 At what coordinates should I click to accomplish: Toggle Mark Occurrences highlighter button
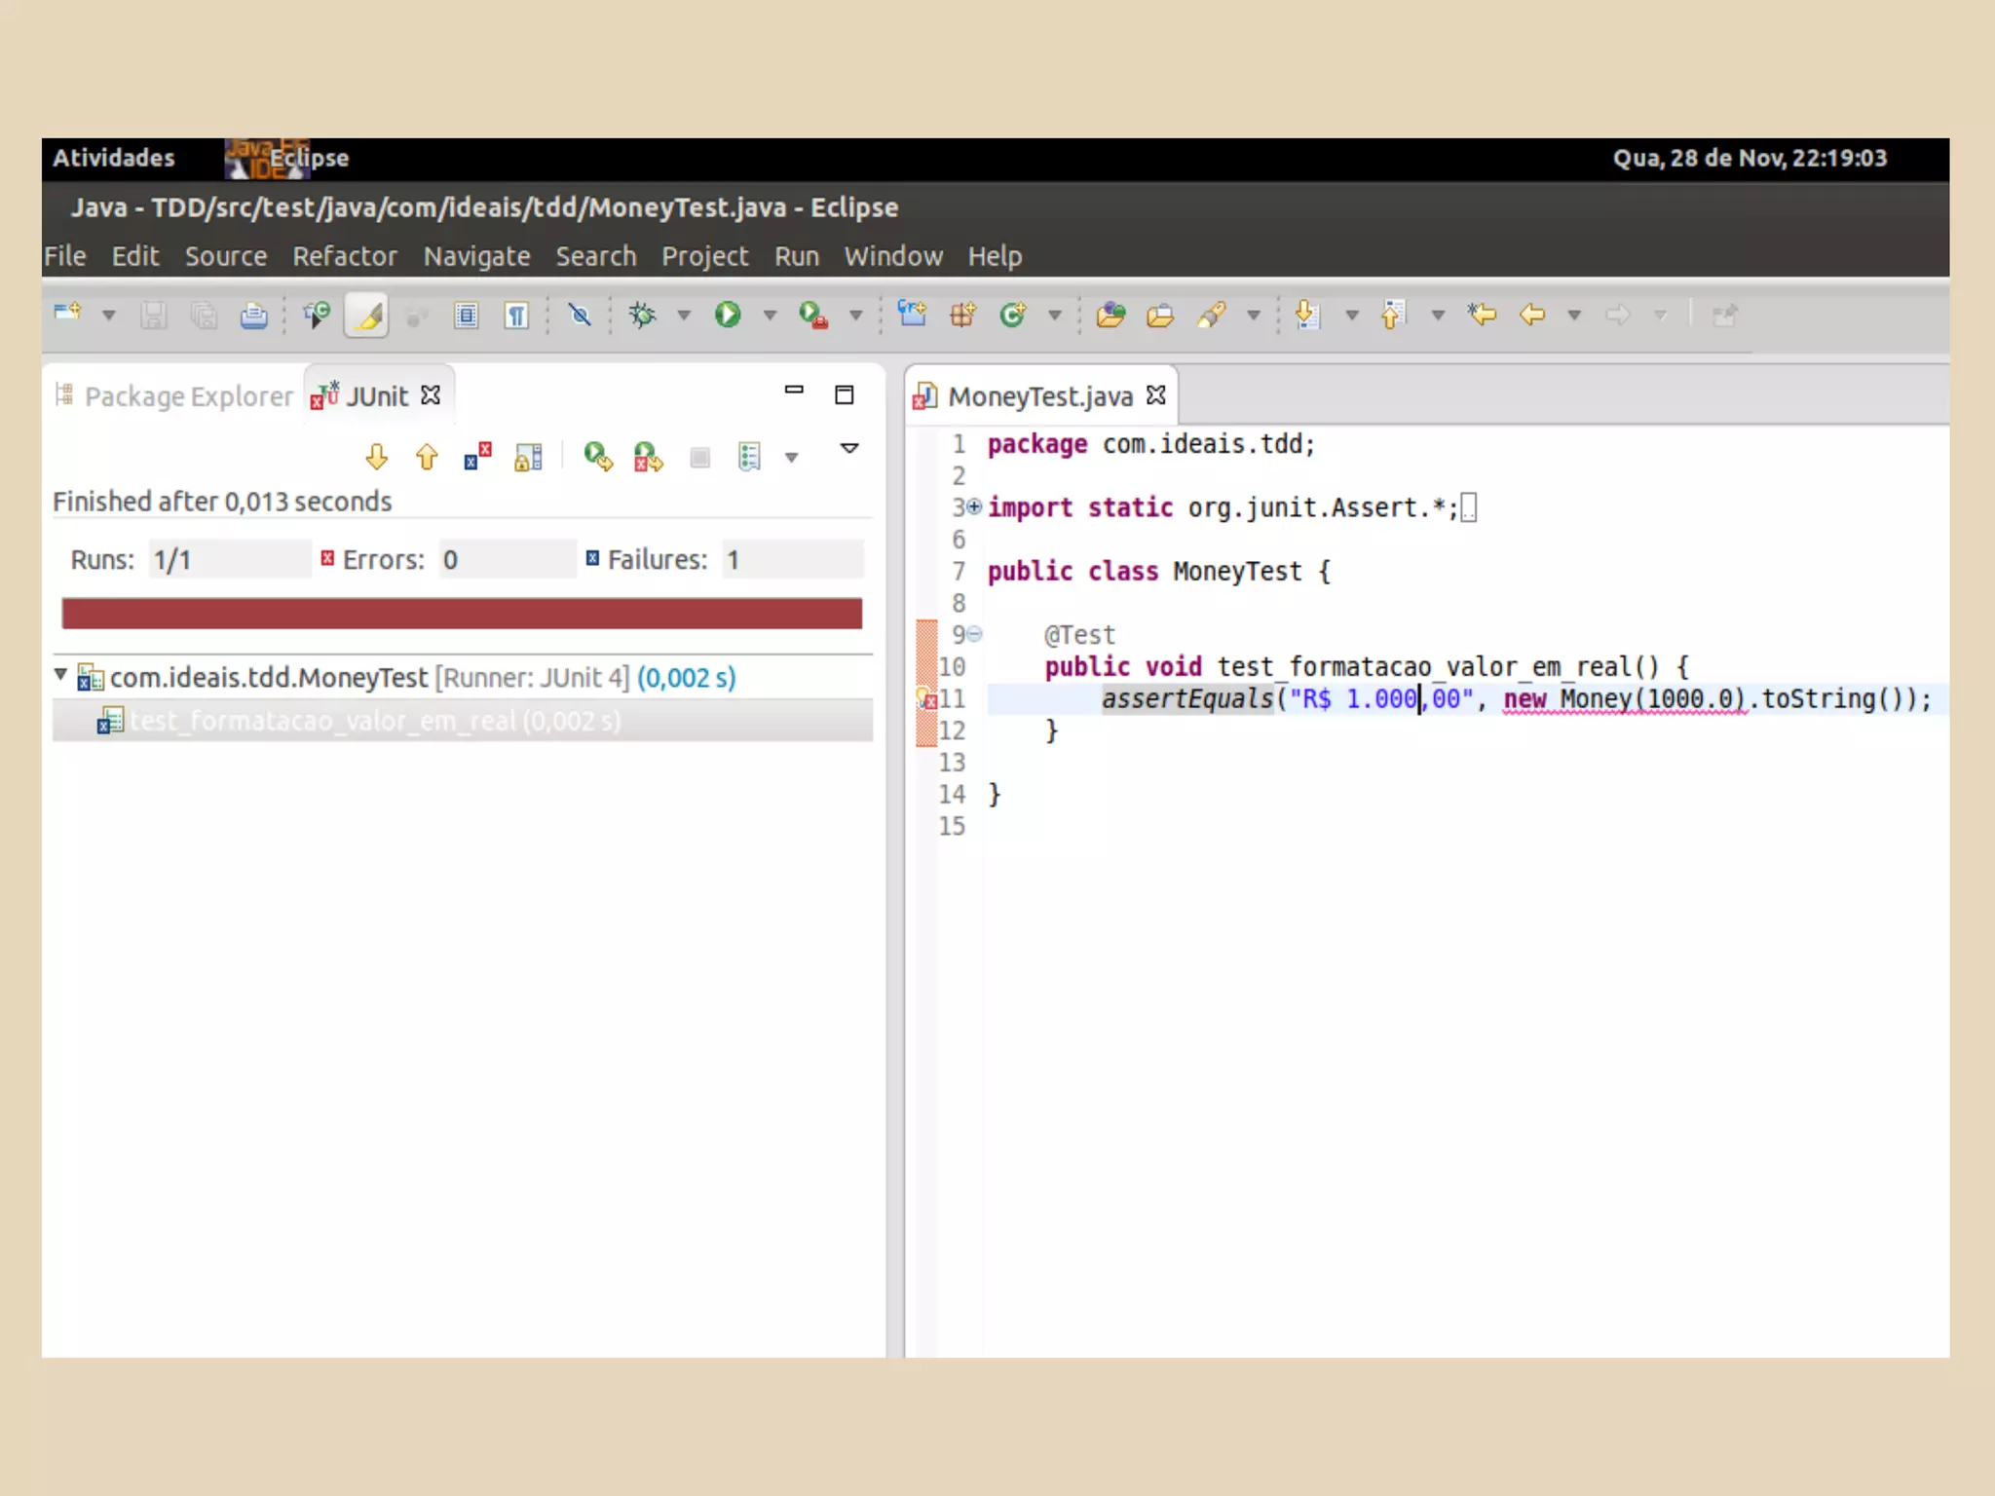click(x=366, y=316)
